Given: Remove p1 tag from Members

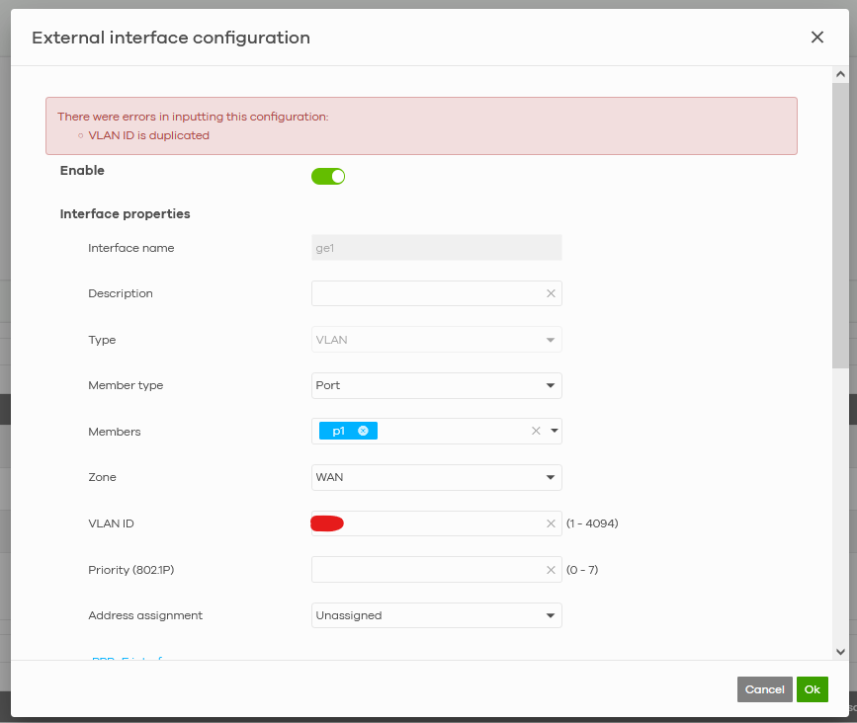Looking at the screenshot, I should click(363, 431).
